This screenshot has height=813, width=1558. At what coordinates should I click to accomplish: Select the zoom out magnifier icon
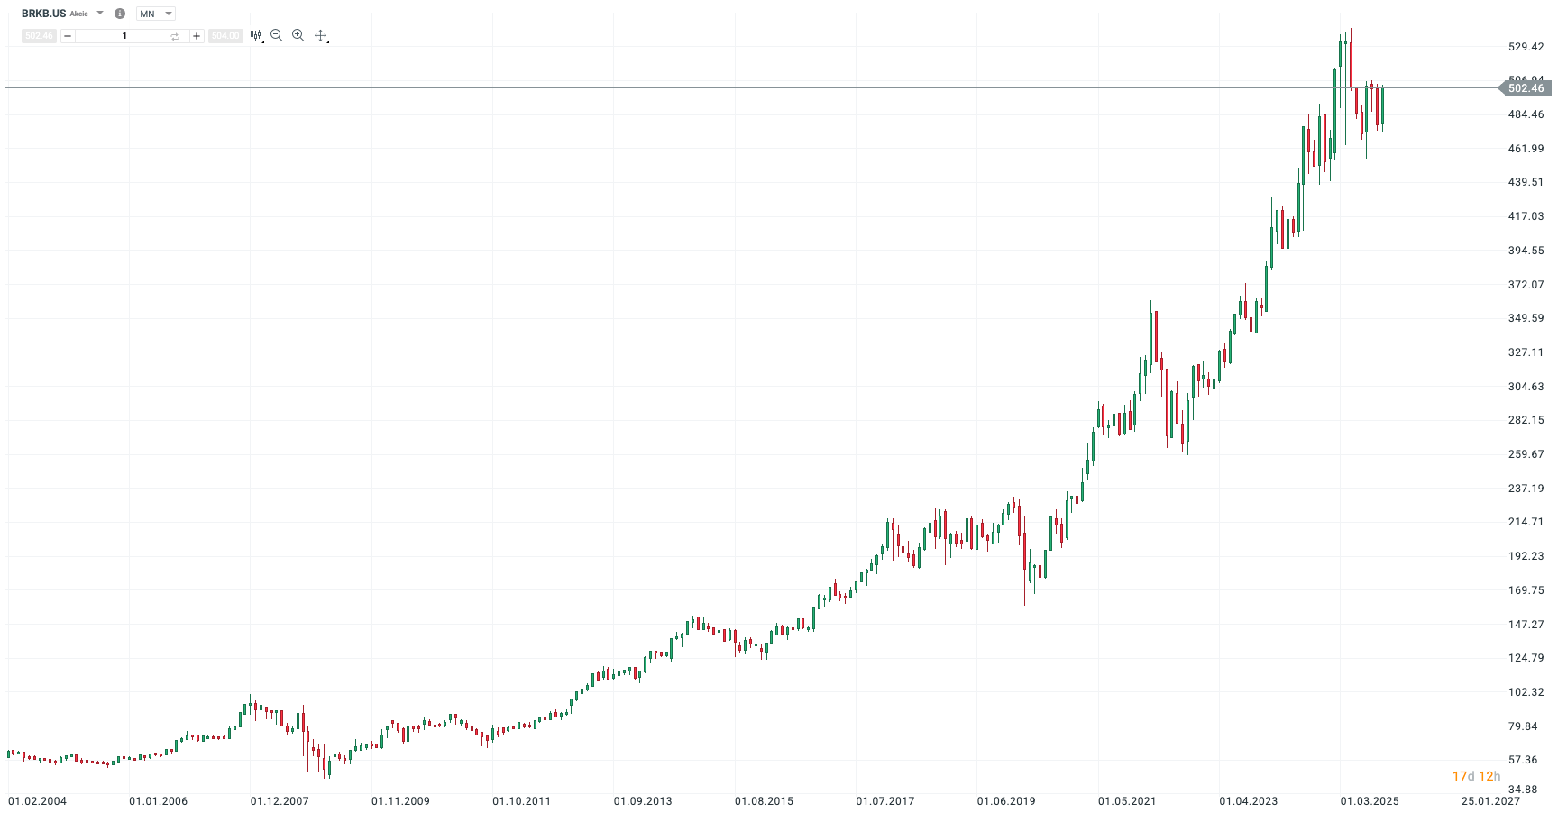click(276, 35)
